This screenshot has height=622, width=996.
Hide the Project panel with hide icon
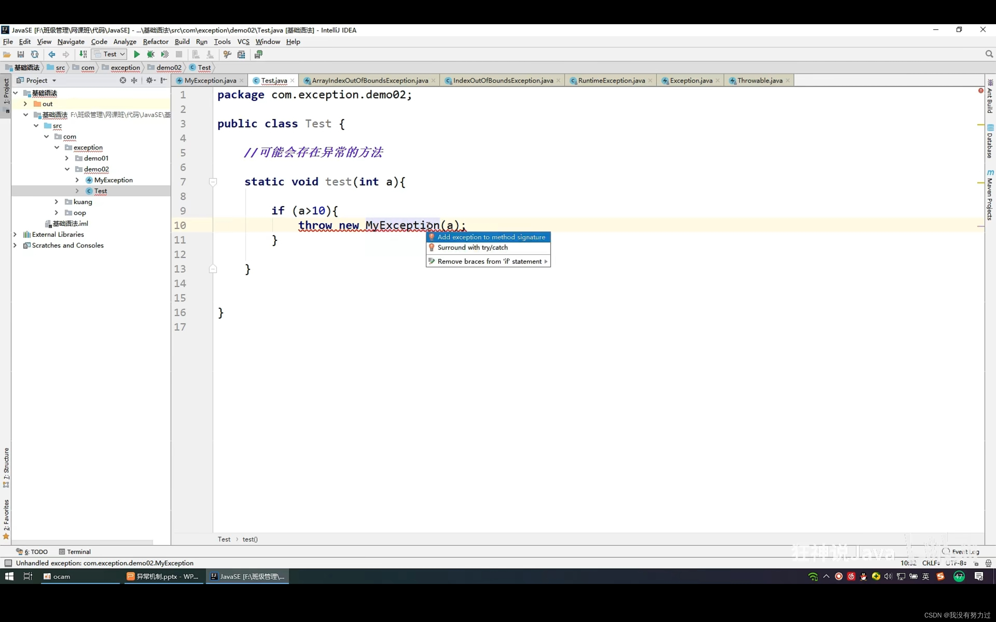point(164,80)
